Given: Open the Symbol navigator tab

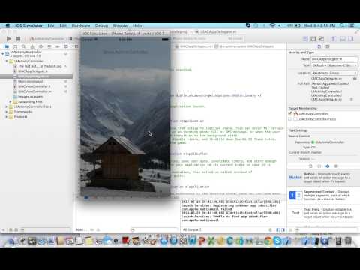Looking at the screenshot, I should click(x=15, y=46).
